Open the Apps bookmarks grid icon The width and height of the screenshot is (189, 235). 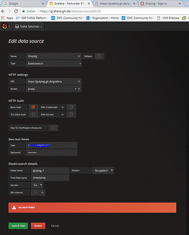[x=3, y=18]
